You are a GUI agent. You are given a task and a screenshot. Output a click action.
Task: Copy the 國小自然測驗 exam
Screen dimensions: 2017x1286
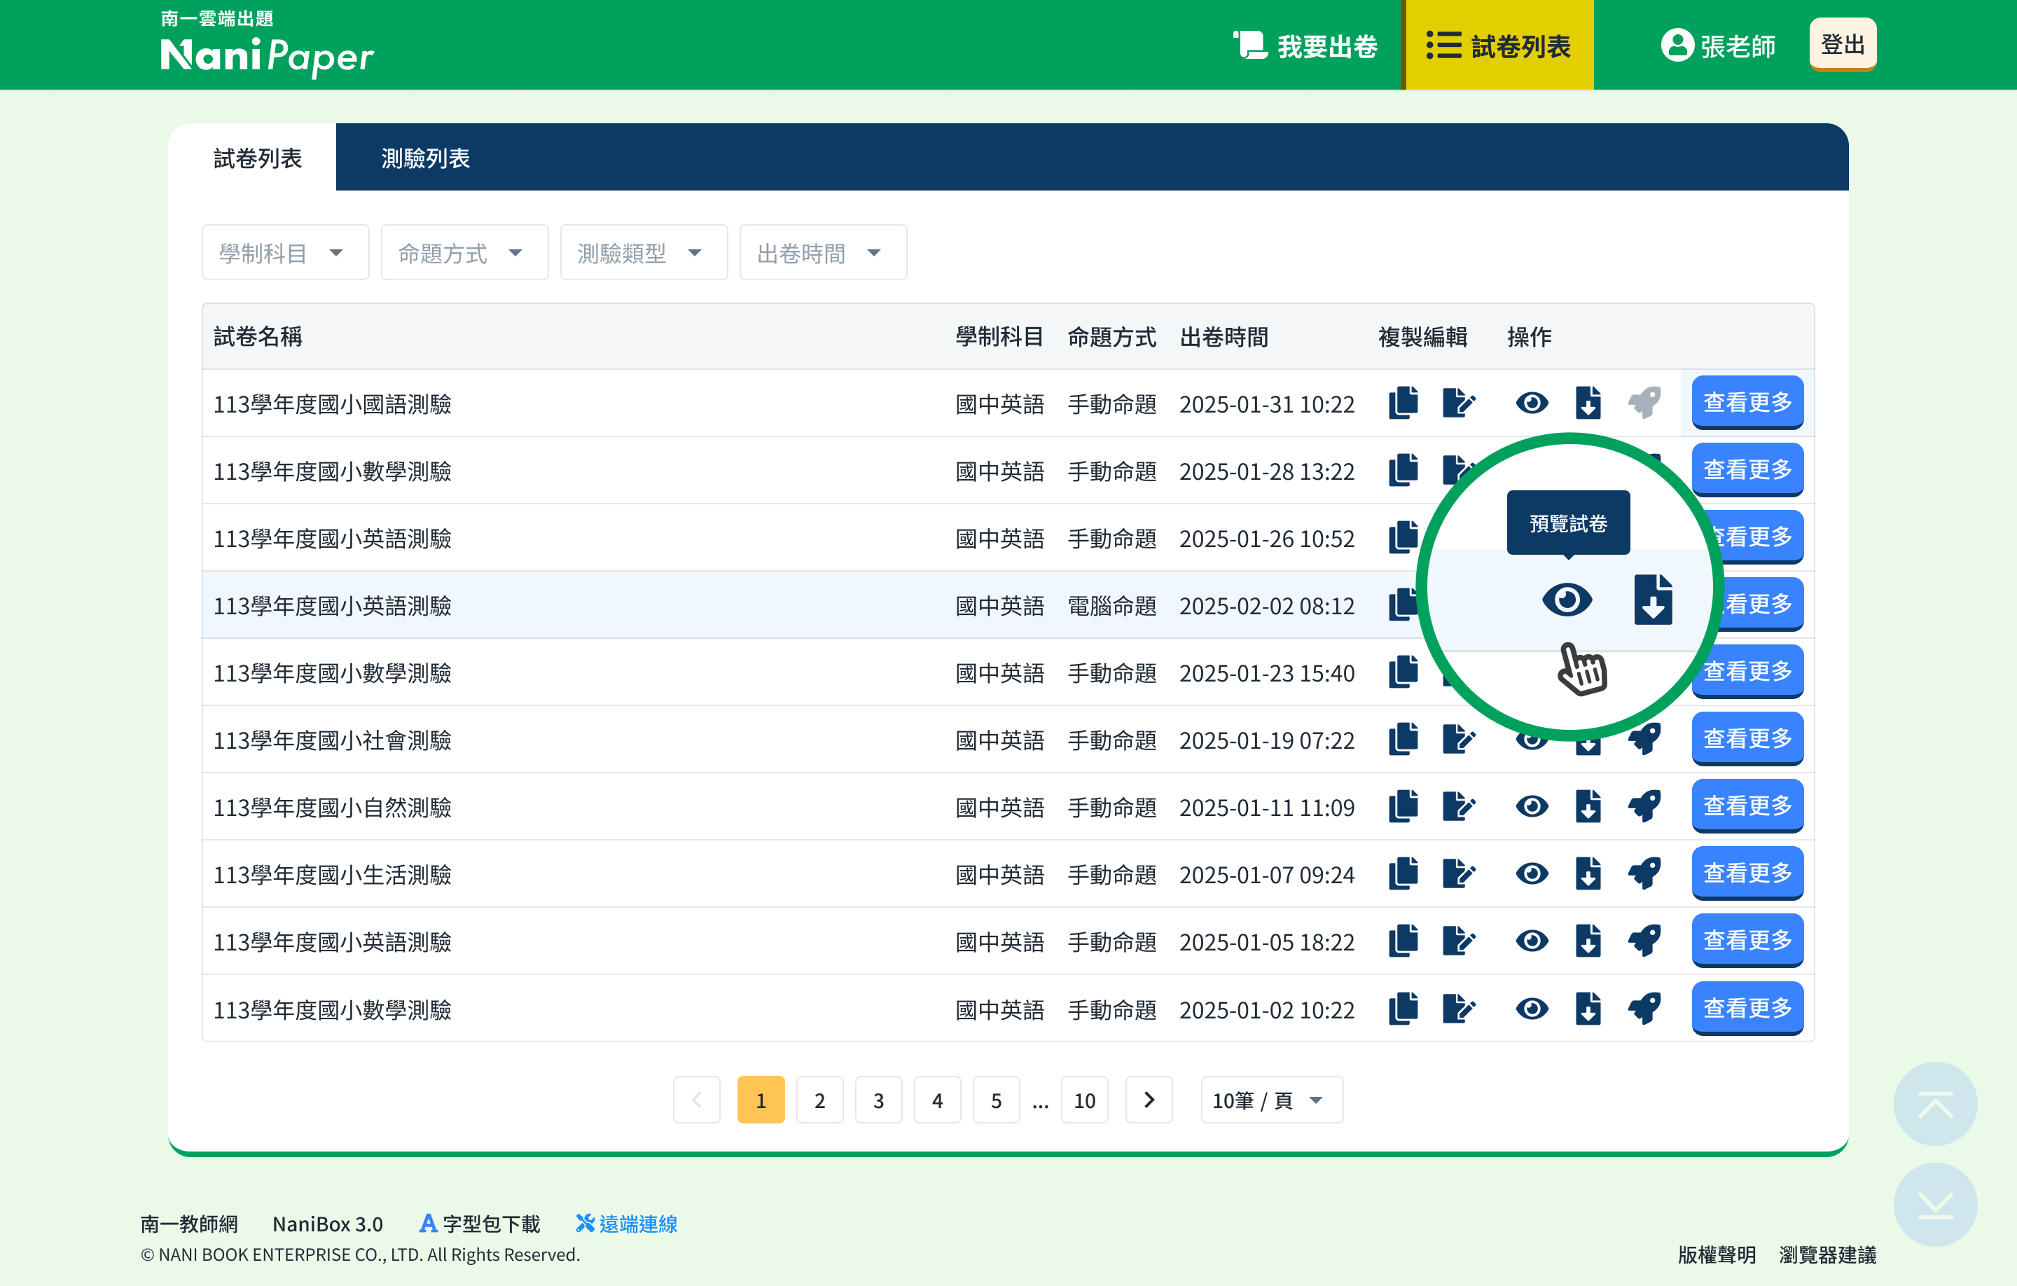tap(1403, 806)
